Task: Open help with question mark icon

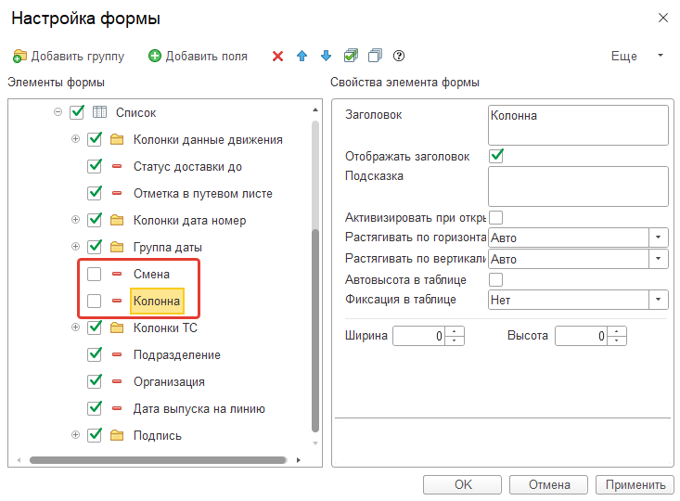Action: pos(399,56)
